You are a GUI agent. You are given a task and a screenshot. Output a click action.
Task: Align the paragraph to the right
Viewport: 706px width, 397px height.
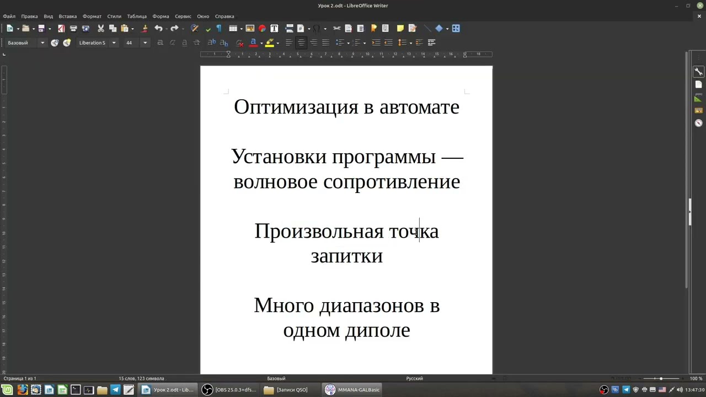coord(313,42)
